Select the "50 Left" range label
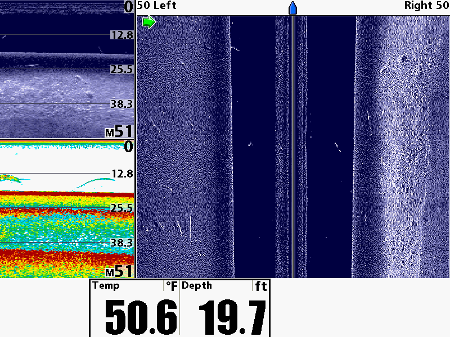 [x=157, y=5]
